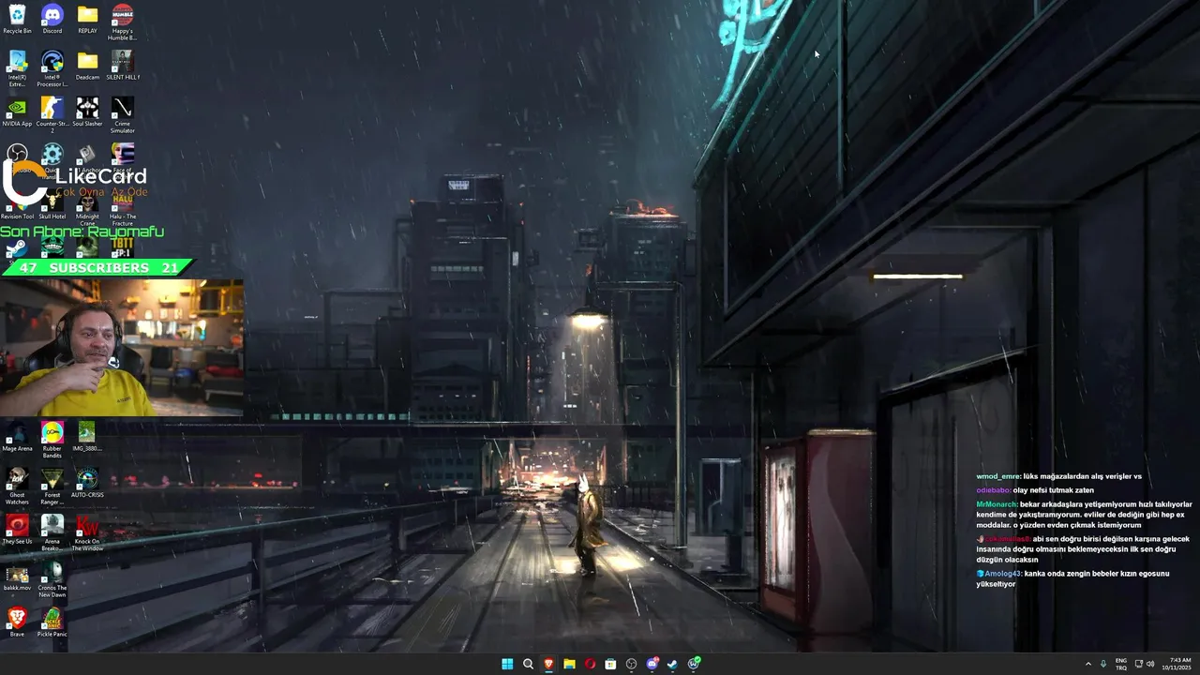Viewport: 1200px width, 675px height.
Task: Open Microsoft Store from the taskbar
Action: point(610,664)
